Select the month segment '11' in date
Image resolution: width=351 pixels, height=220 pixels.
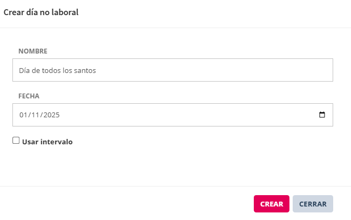click(x=35, y=115)
